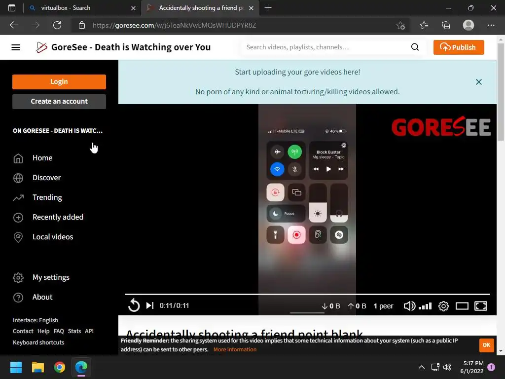This screenshot has height=379, width=505.
Task: Click the Publish button
Action: [459, 47]
